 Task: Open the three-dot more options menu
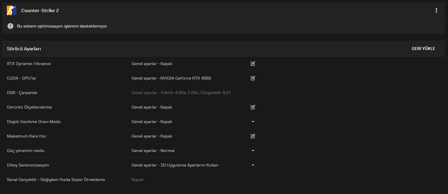tap(436, 11)
